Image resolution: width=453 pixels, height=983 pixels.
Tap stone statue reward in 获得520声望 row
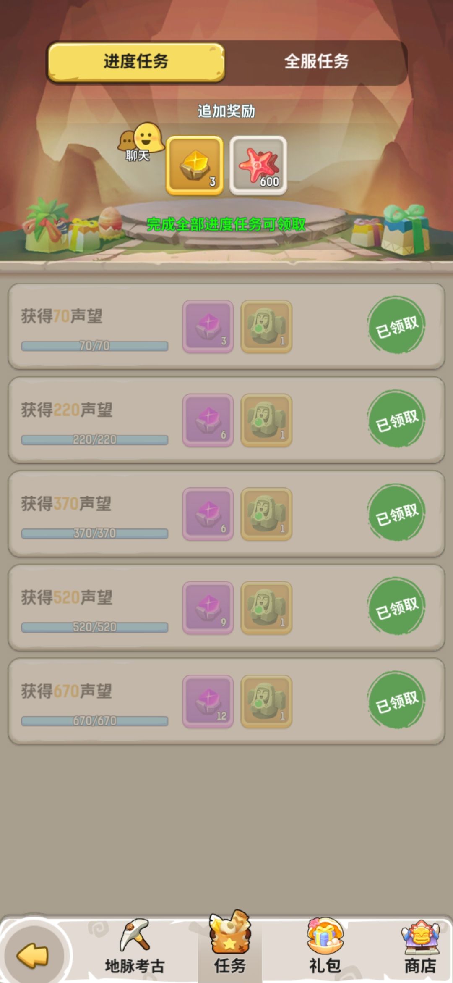[x=266, y=608]
